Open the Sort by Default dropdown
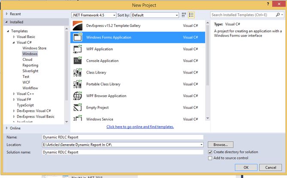Viewport: 287px width, 178px height. tap(155, 15)
